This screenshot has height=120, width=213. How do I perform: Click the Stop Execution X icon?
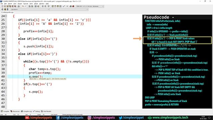[x=67, y=6]
